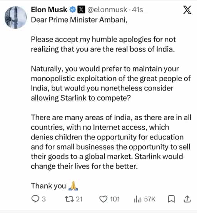Open Elon Musk's profile picture
197x213 pixels.
(x=16, y=17)
